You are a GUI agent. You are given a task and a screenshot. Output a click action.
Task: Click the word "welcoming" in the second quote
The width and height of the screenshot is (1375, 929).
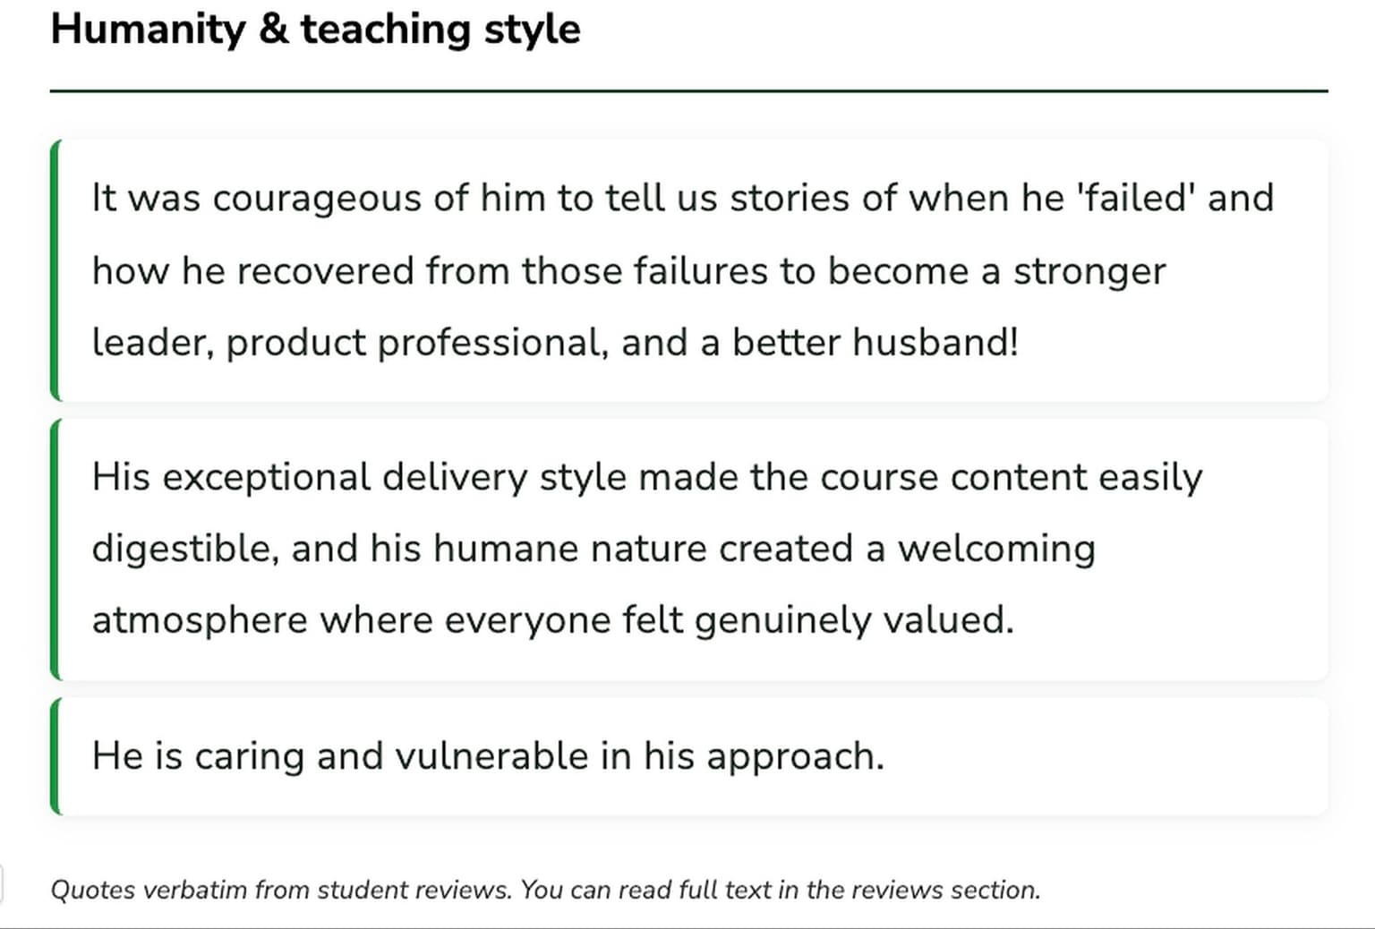996,550
